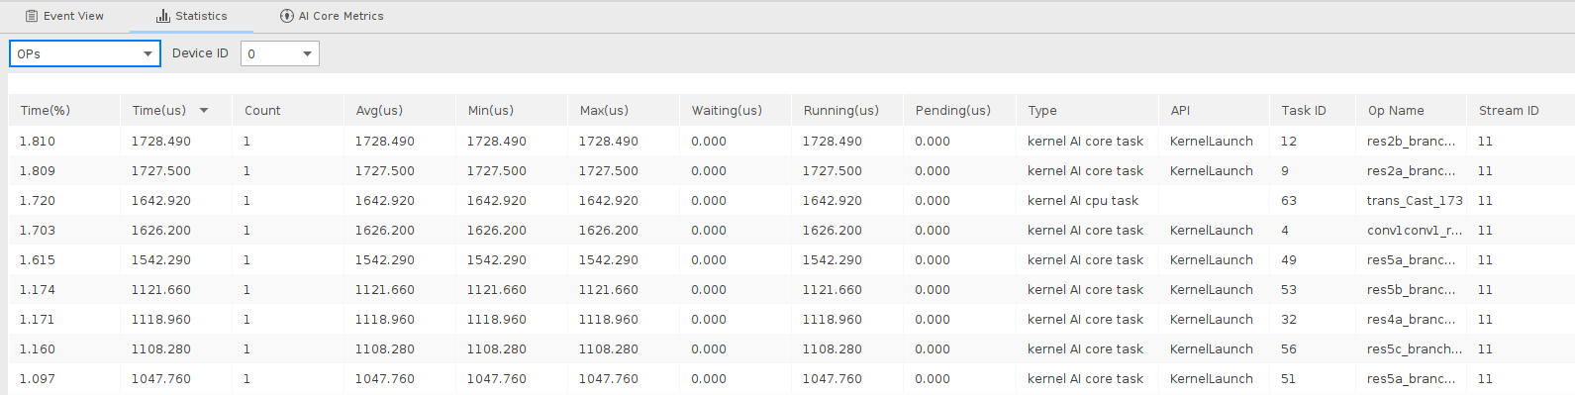
Task: Click the Event View tab icon
Action: coord(32,16)
